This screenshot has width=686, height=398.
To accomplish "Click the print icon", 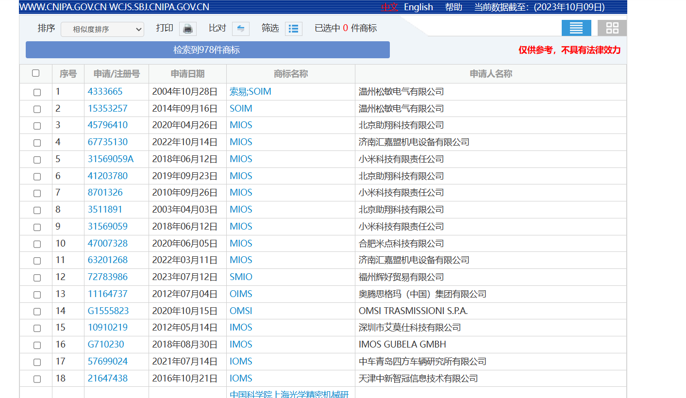I will (188, 29).
